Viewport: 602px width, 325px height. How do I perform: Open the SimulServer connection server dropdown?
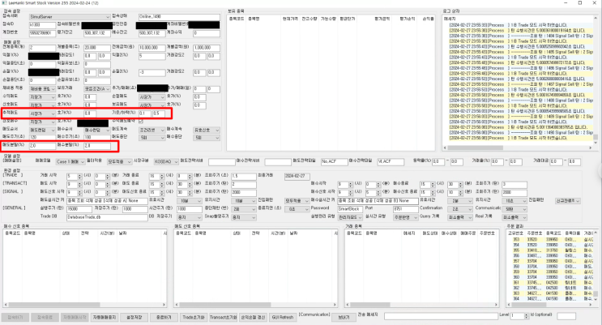(x=70, y=17)
